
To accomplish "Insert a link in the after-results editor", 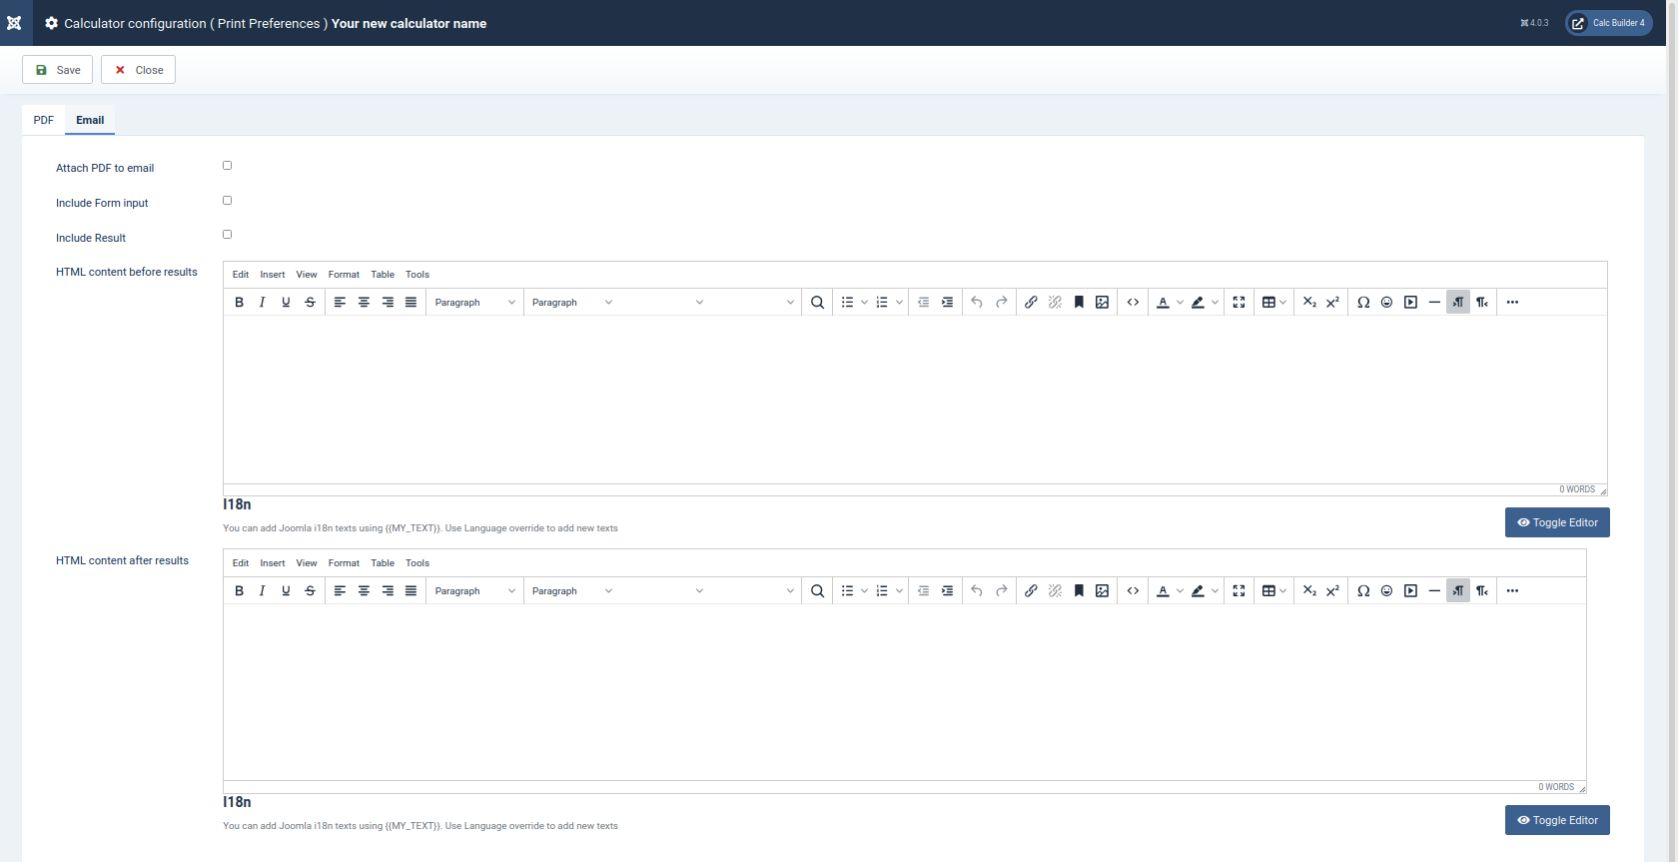I will coord(1031,590).
